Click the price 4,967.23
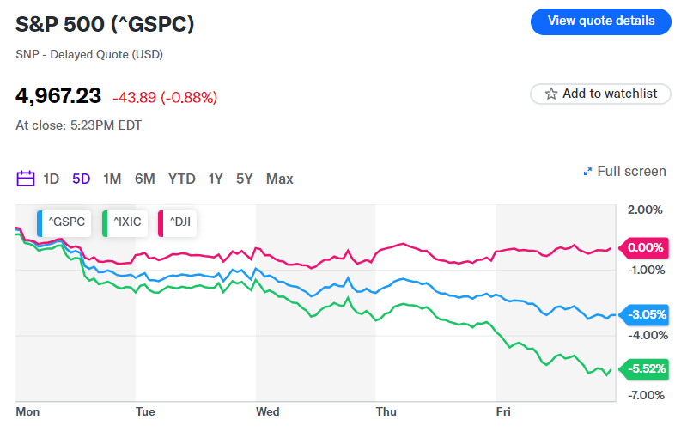The width and height of the screenshot is (681, 438). 58,95
